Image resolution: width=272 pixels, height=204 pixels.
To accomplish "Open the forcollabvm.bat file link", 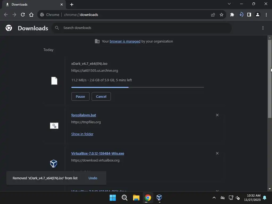I will tap(84, 115).
